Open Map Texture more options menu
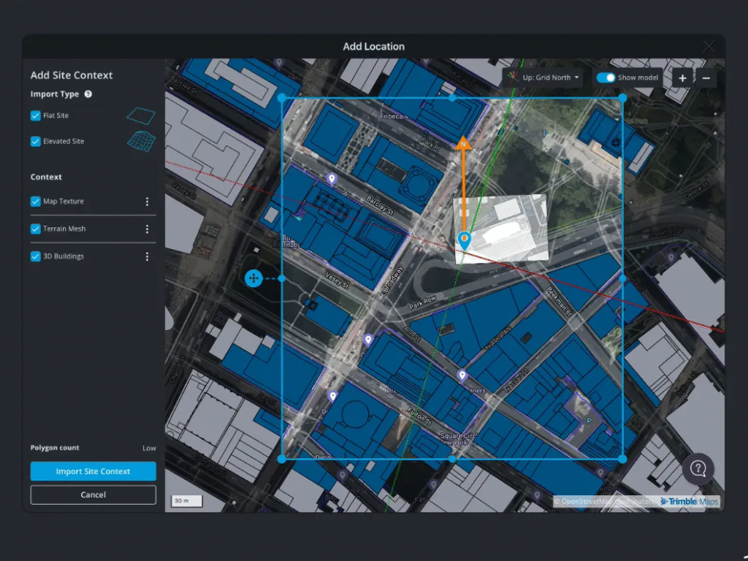 tap(147, 202)
